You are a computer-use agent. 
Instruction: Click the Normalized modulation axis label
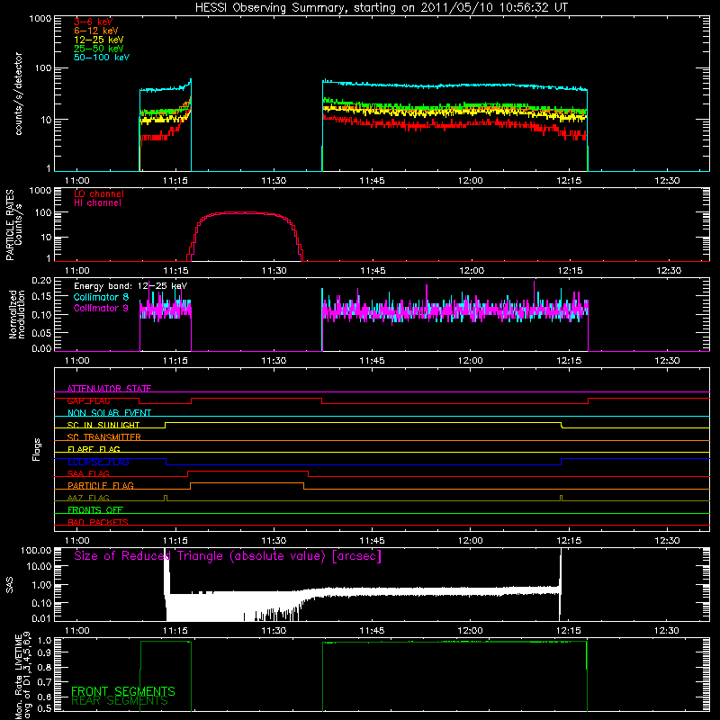(x=17, y=314)
